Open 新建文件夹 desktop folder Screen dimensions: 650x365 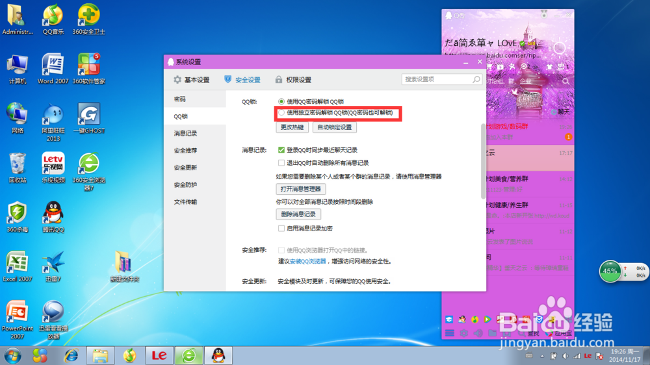coord(124,267)
